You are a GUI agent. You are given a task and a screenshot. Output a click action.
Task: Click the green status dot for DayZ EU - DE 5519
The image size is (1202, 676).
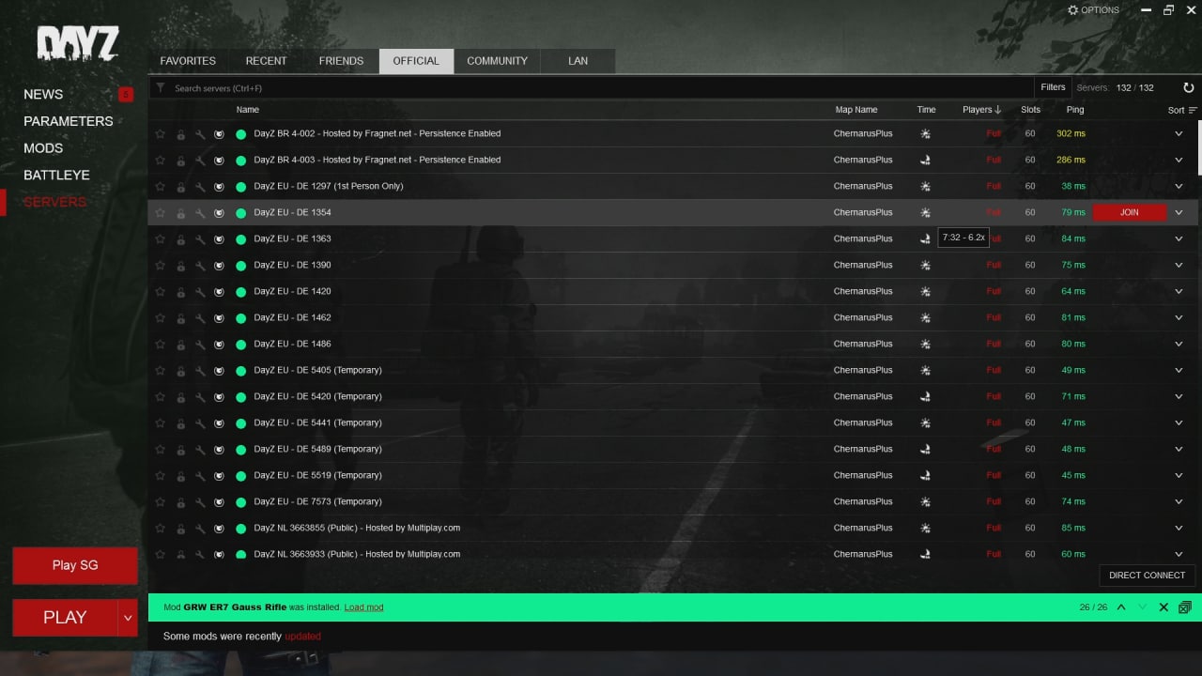point(241,475)
